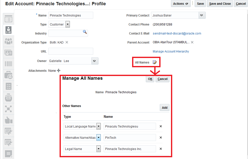Viewport: 248px width, 159px height.
Task: Open the Primary Contact dropdown arrow
Action: [x=202, y=15]
